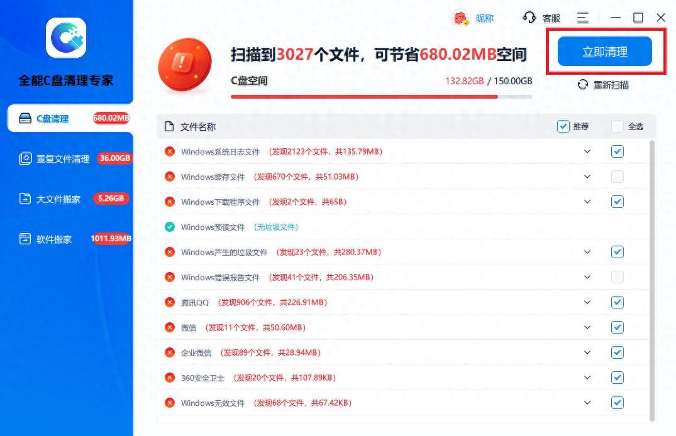Click the 重新扫描 refresh icon
676x436 pixels.
[x=583, y=85]
